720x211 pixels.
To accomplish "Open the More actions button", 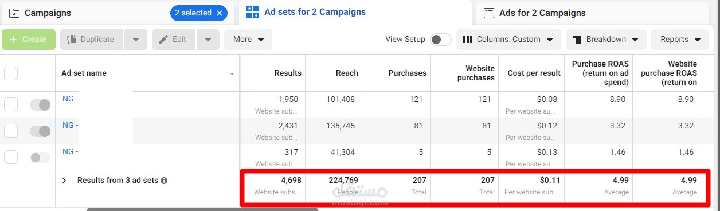I will [248, 40].
